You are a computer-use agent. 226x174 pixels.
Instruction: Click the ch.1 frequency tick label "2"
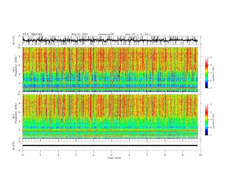(20, 83)
